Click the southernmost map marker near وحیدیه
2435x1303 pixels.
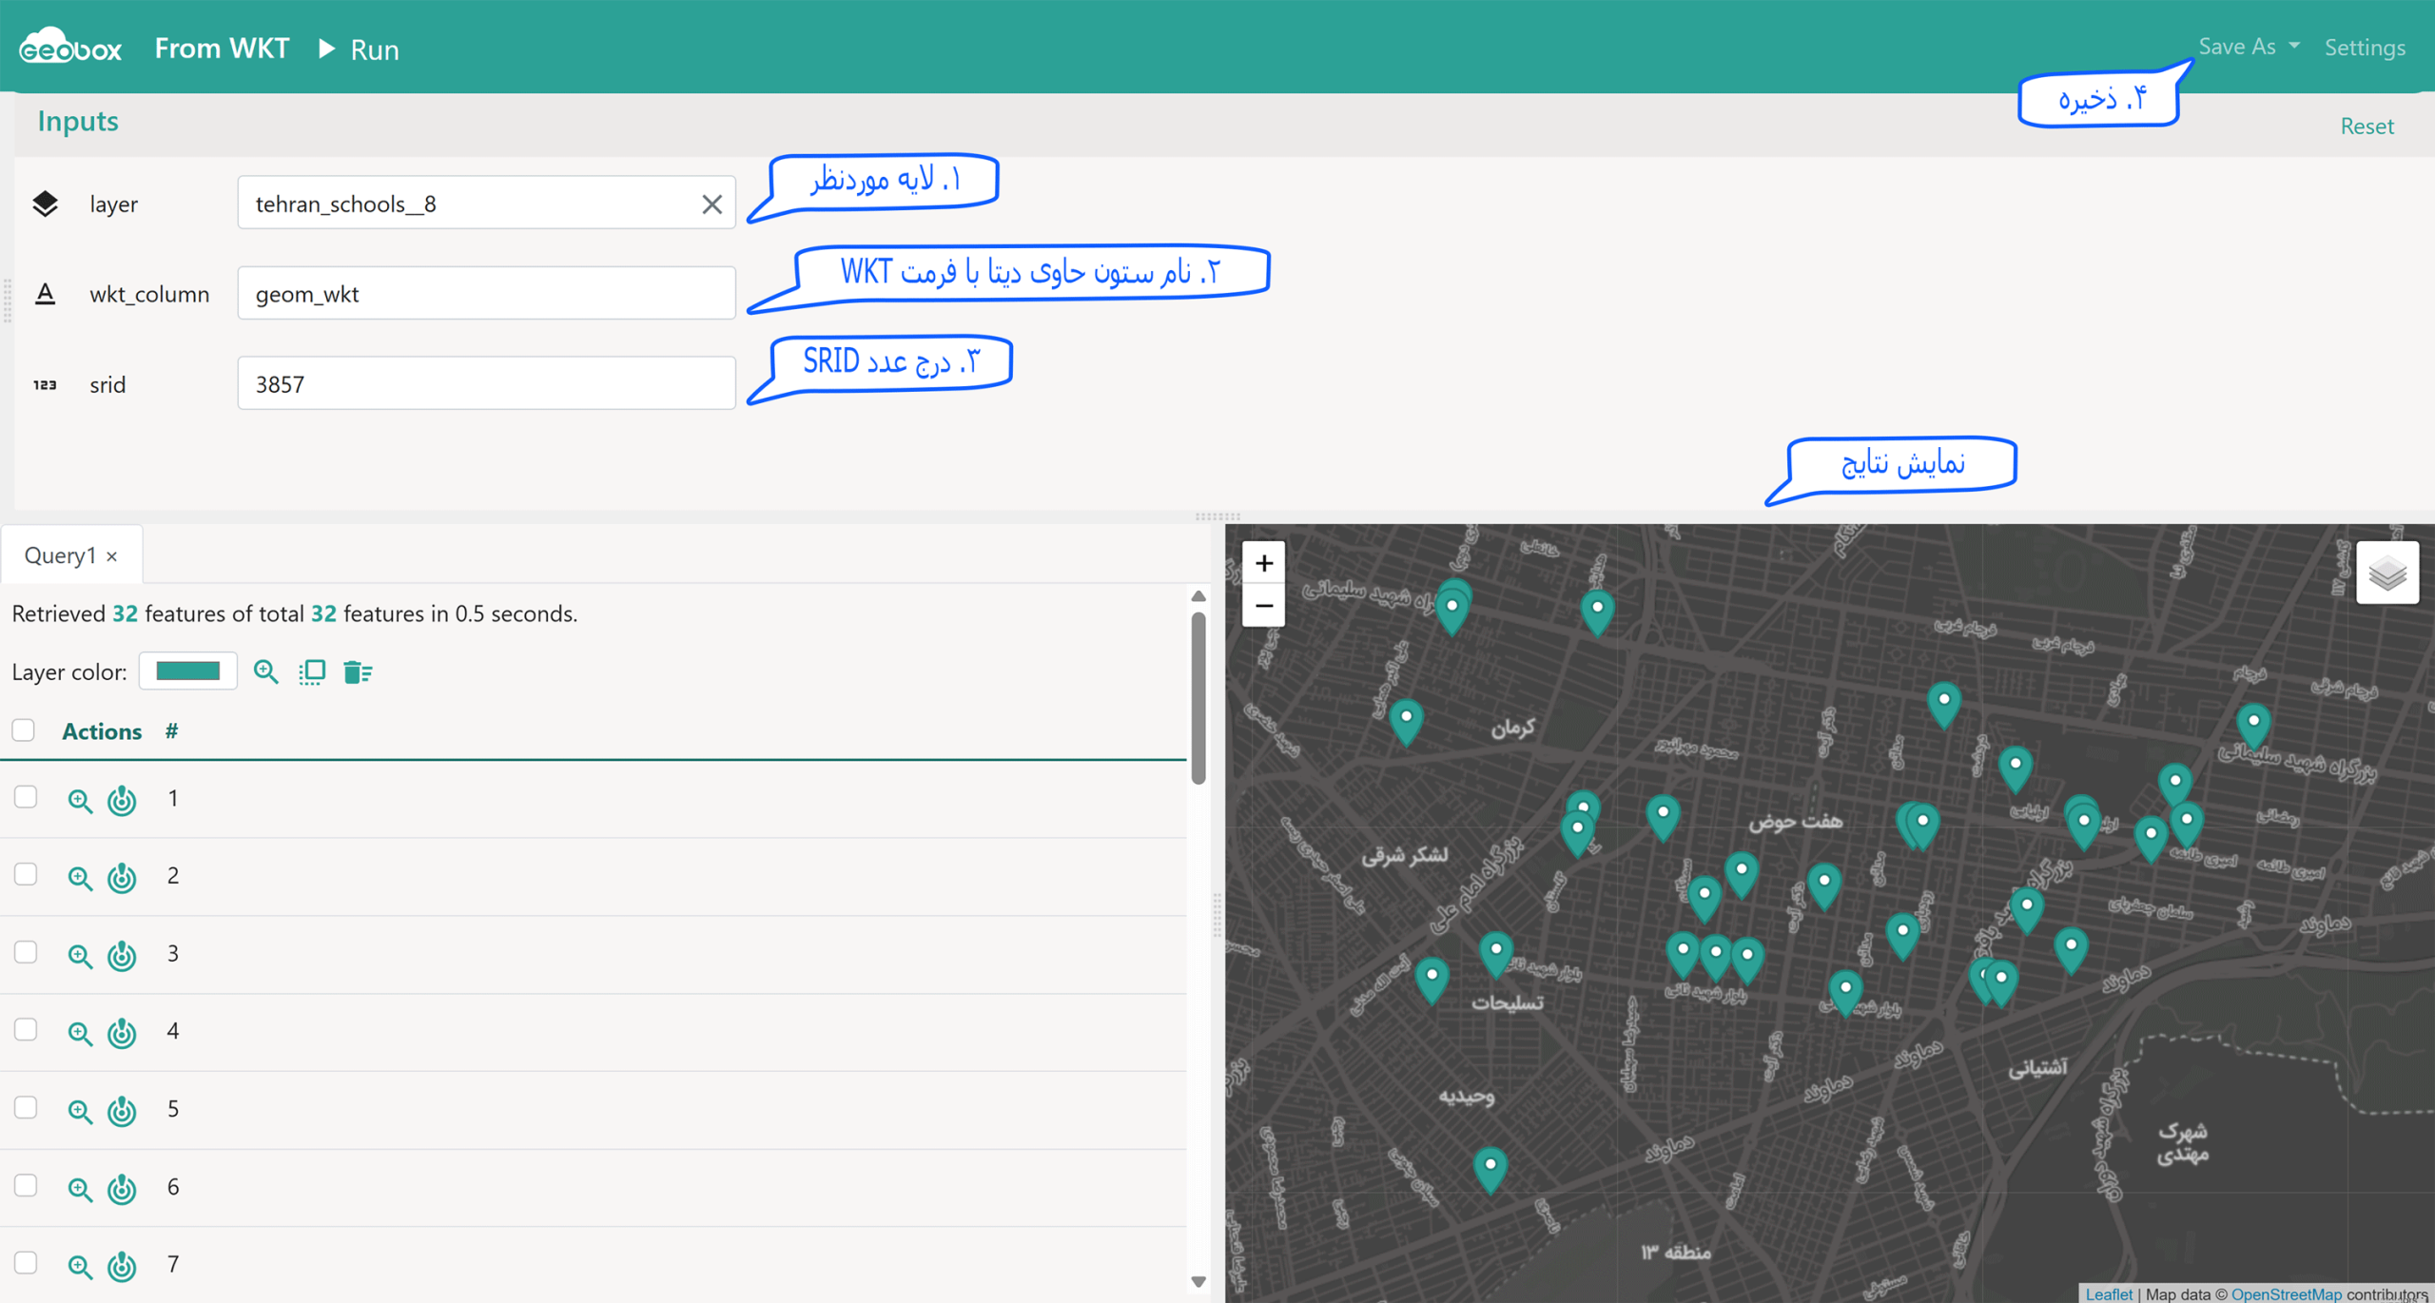pos(1490,1170)
